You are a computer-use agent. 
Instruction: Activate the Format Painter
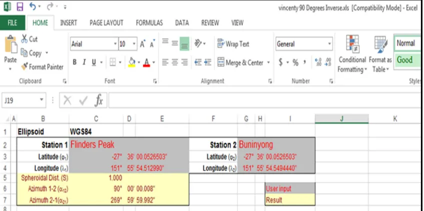coord(42,66)
